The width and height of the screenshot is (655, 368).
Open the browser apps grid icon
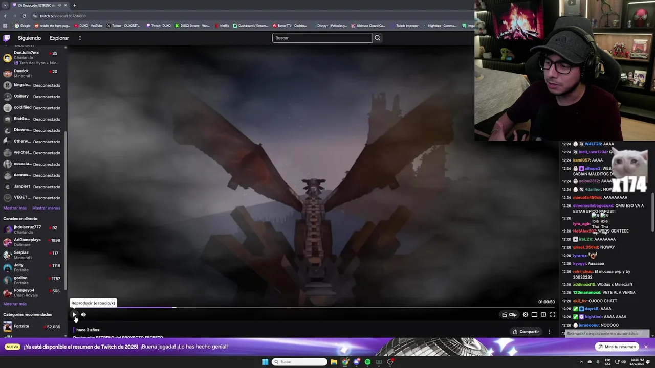5,26
